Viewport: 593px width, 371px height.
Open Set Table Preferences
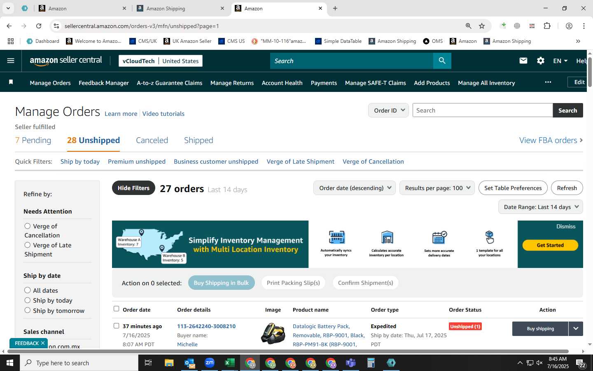(x=513, y=188)
